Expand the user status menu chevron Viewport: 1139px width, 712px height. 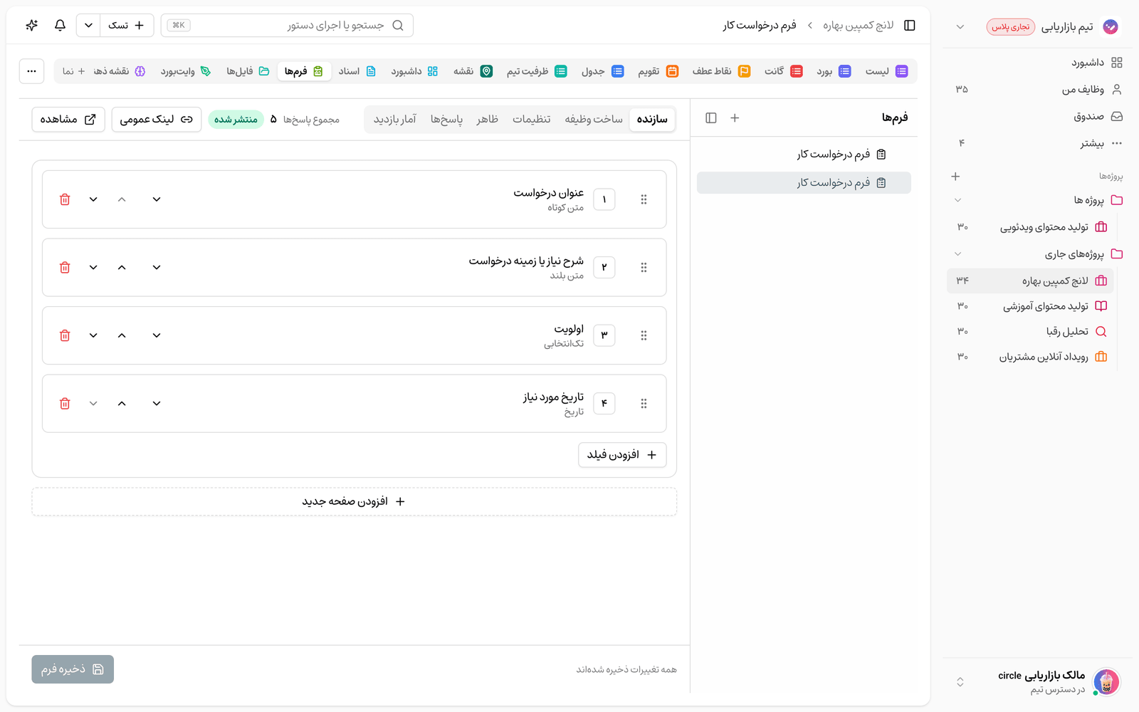click(960, 682)
